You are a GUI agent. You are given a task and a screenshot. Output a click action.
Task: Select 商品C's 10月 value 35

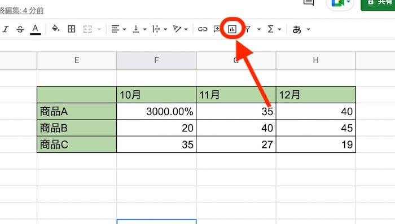point(156,144)
